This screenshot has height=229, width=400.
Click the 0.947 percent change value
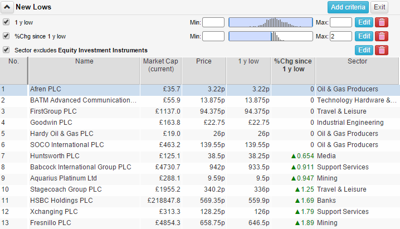pos(305,178)
